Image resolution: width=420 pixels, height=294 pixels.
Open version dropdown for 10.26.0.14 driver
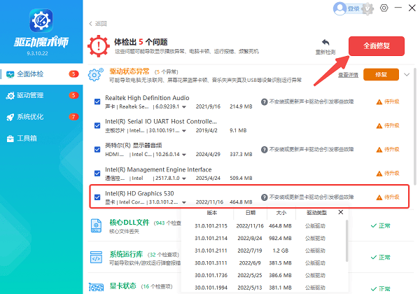click(184, 155)
